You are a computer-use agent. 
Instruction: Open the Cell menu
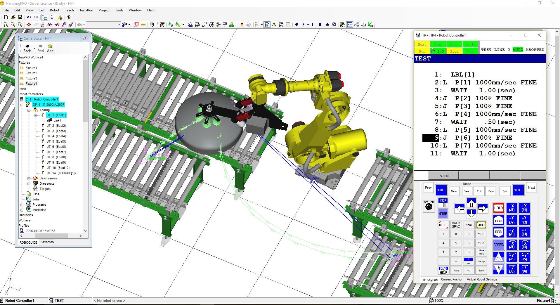(x=41, y=10)
